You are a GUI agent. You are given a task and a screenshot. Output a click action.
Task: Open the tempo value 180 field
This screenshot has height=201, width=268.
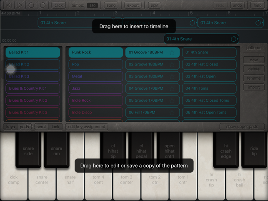[93, 5]
